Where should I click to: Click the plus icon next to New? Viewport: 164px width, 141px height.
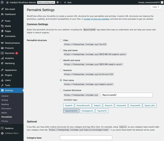[x=65, y=3]
